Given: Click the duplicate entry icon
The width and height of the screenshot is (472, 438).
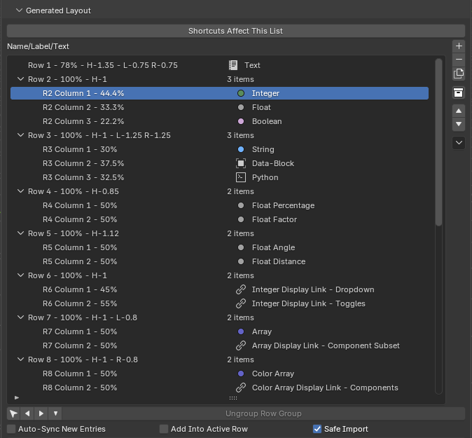Looking at the screenshot, I should (459, 74).
